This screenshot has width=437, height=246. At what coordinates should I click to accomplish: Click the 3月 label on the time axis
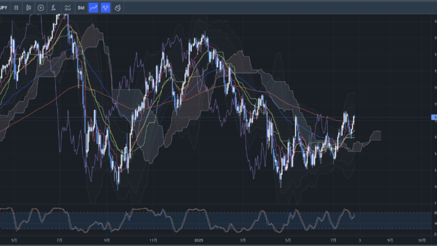click(243, 241)
